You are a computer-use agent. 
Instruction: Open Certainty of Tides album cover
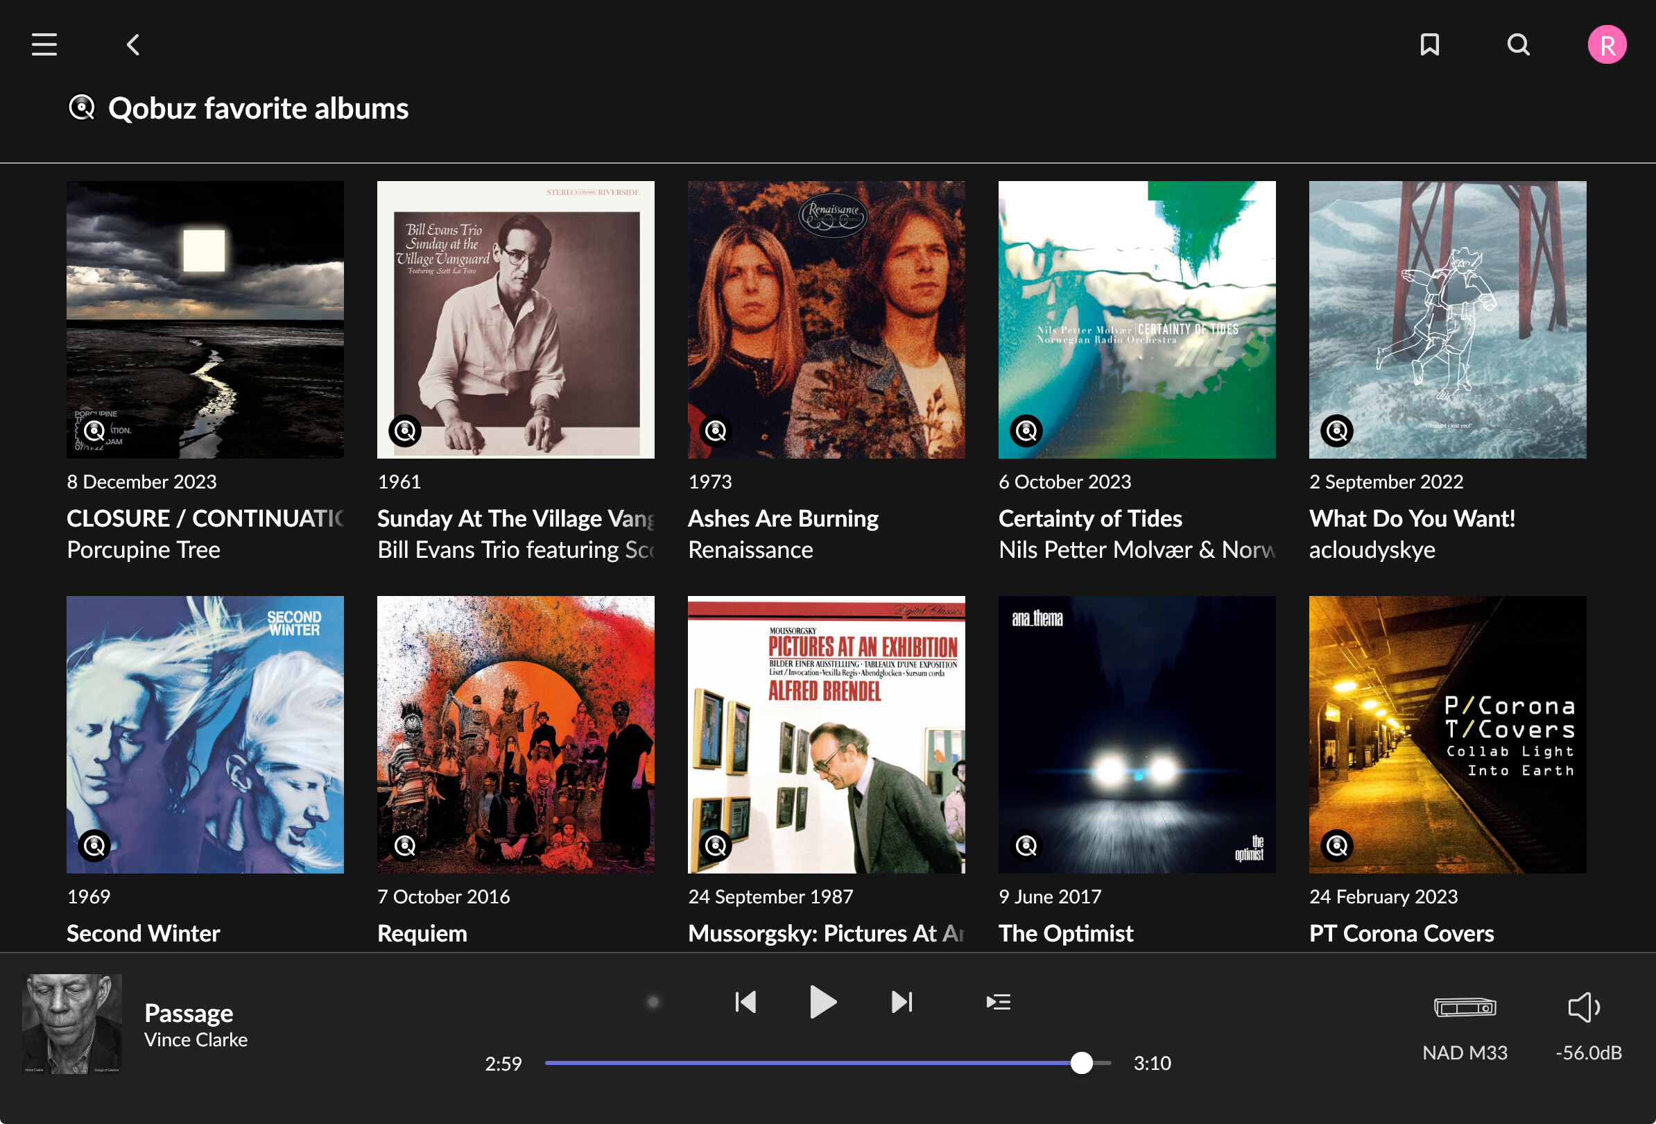(1137, 319)
